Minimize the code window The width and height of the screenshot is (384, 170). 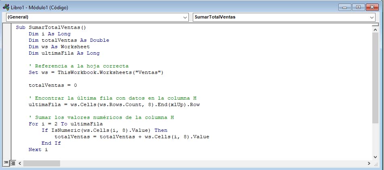pyautogui.click(x=345, y=7)
